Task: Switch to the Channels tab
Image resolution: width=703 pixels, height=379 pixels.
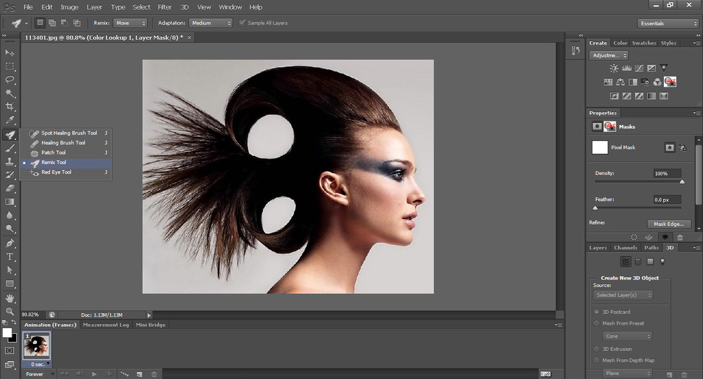Action: point(625,248)
